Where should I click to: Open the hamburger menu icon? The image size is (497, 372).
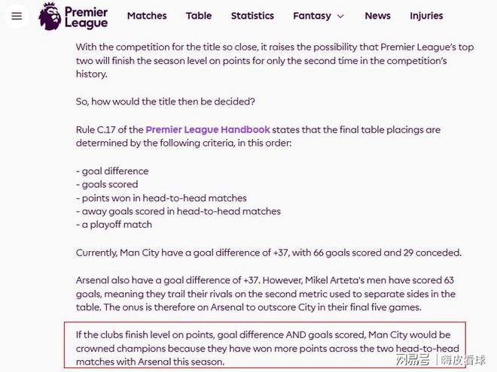point(17,16)
